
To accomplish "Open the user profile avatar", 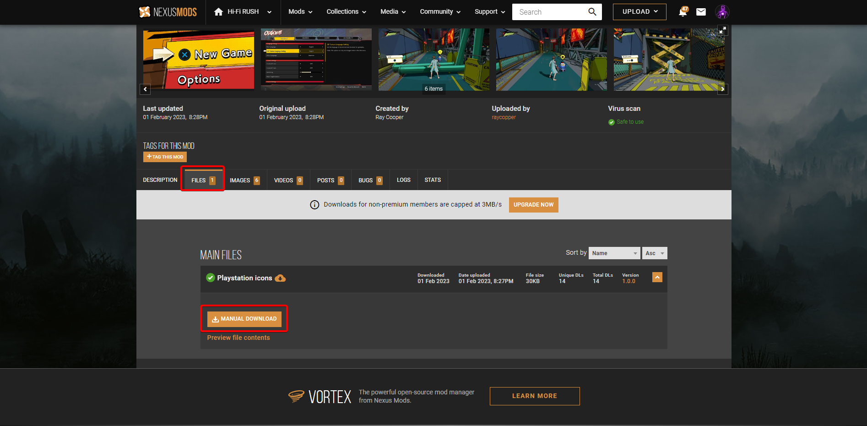I will [722, 12].
